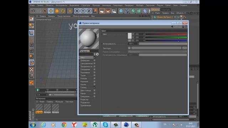Viewport: 228px width, 128px height.
Task: Enable the Свечение channel checkbox
Action: tap(94, 63)
